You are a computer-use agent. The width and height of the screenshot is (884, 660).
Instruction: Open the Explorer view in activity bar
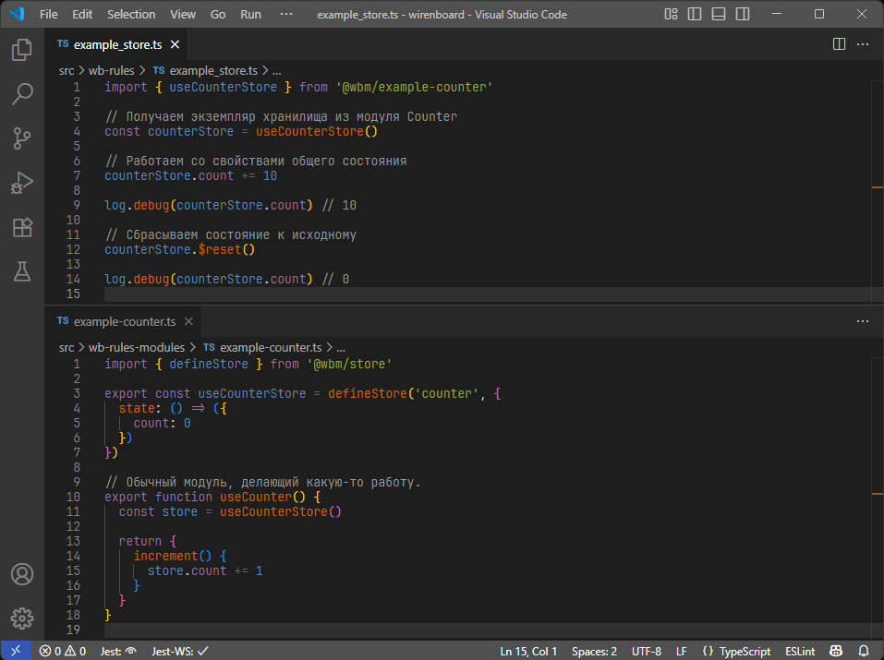22,50
